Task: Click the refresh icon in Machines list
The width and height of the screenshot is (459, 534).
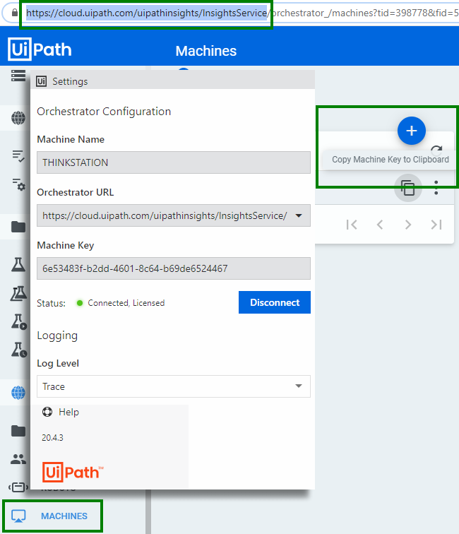Action: click(436, 149)
